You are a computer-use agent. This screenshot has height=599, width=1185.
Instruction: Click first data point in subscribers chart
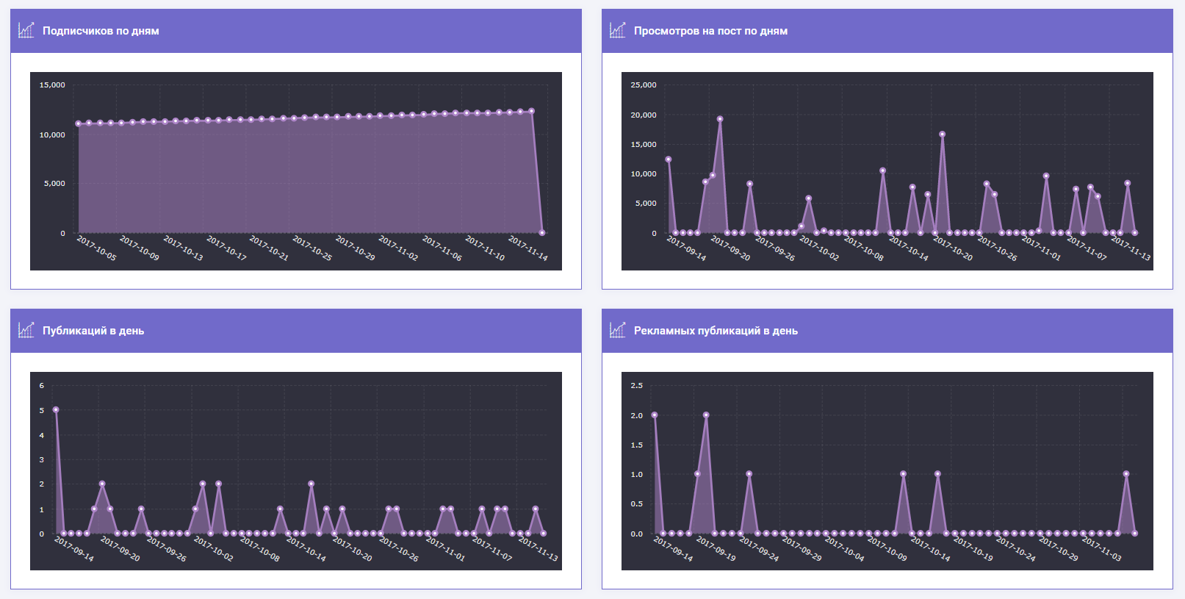coord(78,123)
